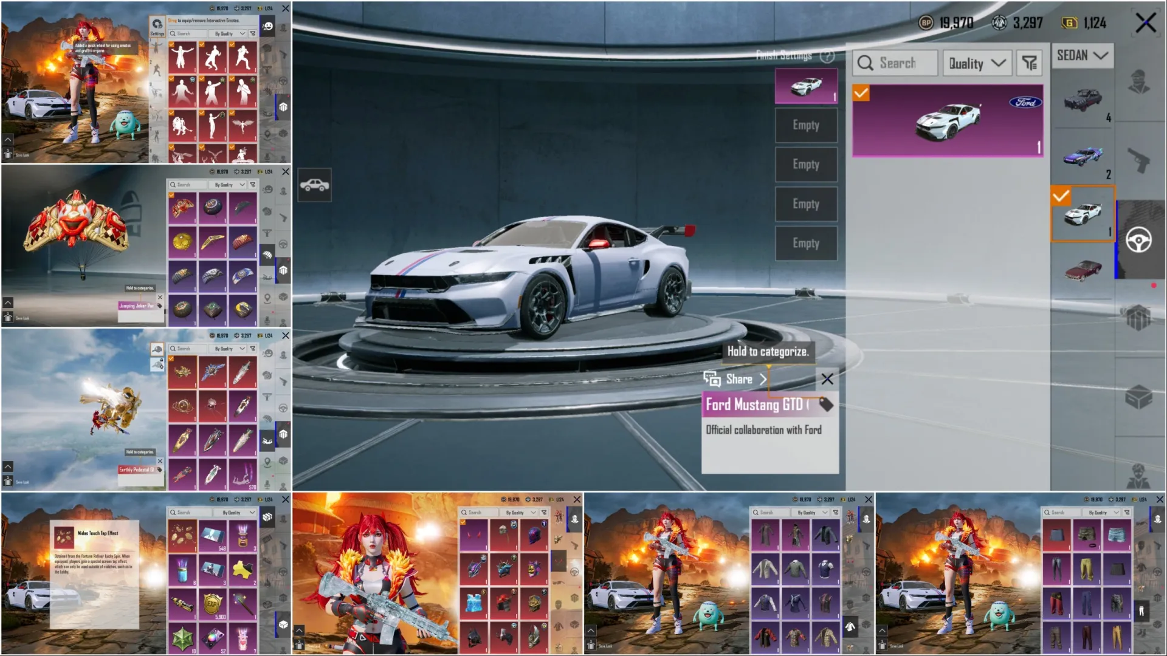This screenshot has height=656, width=1167.
Task: Toggle the car view icon left of showroom
Action: click(x=314, y=185)
